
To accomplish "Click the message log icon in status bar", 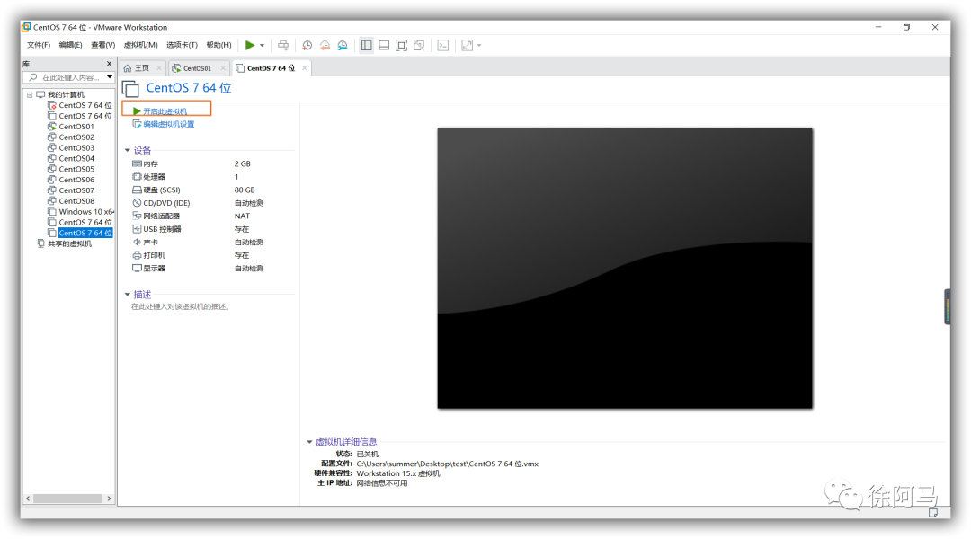I will tap(933, 513).
